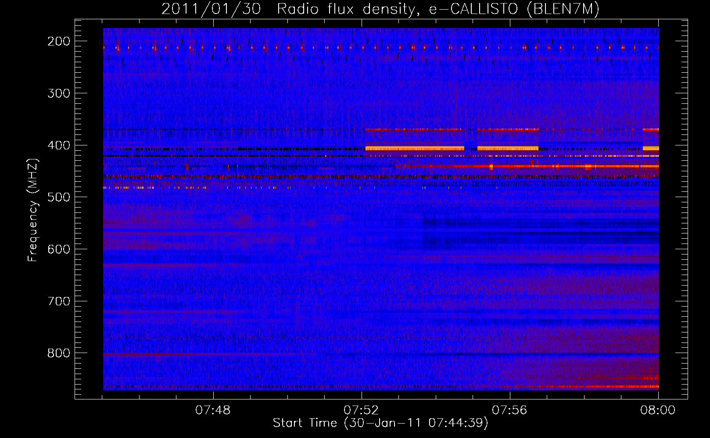Click the 07:52 time tick label
The width and height of the screenshot is (710, 438).
coord(362,410)
